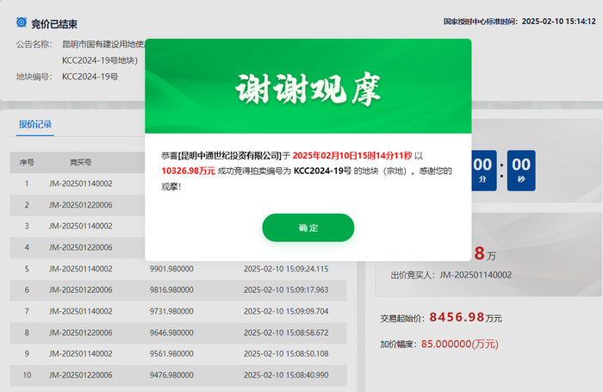
Task: Select bidder JM-202501220006 in row 4
Action: tap(81, 247)
